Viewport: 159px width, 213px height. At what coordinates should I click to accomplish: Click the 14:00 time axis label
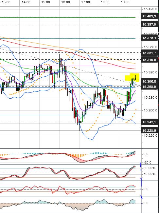[26, 2]
